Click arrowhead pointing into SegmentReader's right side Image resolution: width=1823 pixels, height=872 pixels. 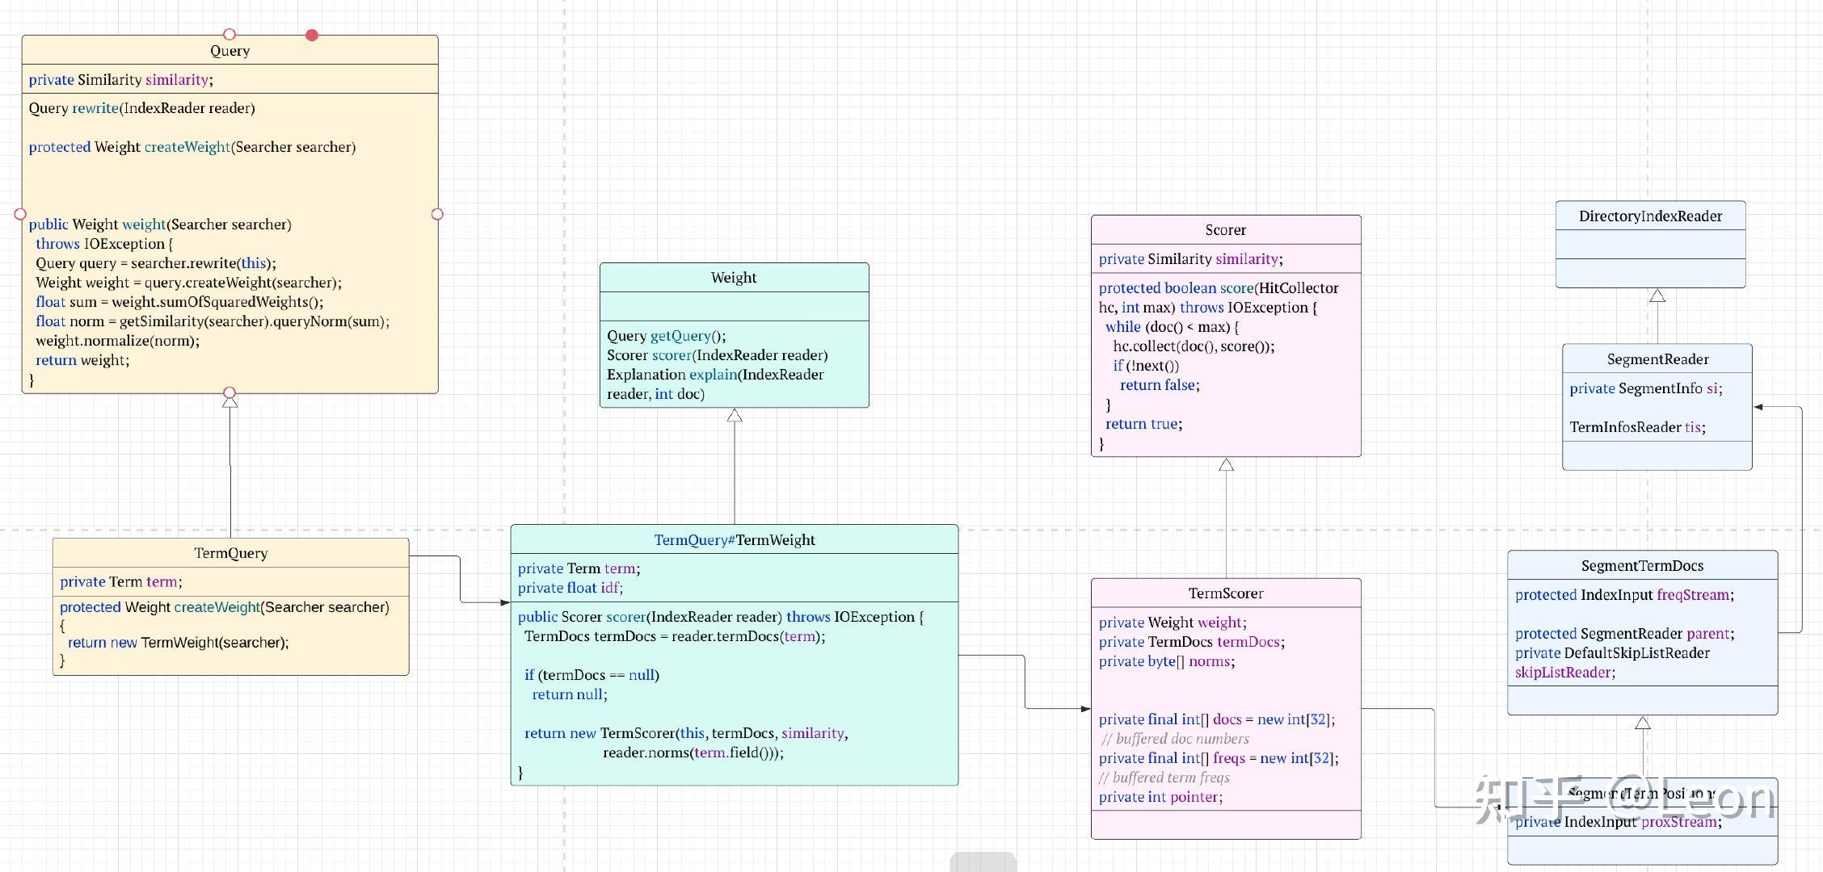point(1758,407)
